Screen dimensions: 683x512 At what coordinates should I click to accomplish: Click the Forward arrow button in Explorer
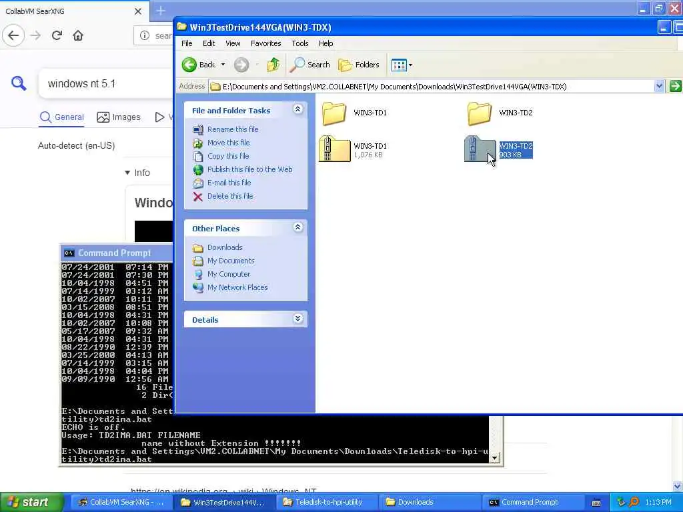(x=241, y=65)
